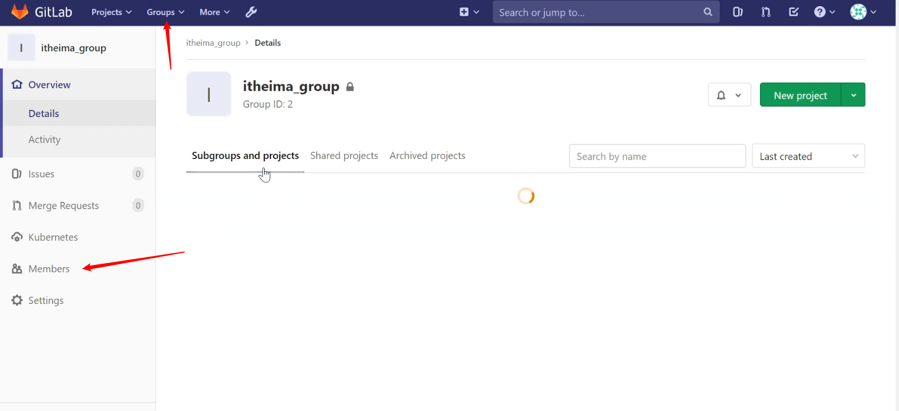Open the user avatar menu
The height and width of the screenshot is (411, 899).
point(863,12)
